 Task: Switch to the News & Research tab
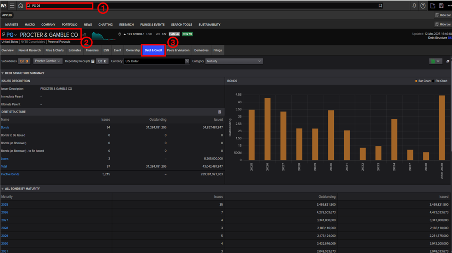30,50
